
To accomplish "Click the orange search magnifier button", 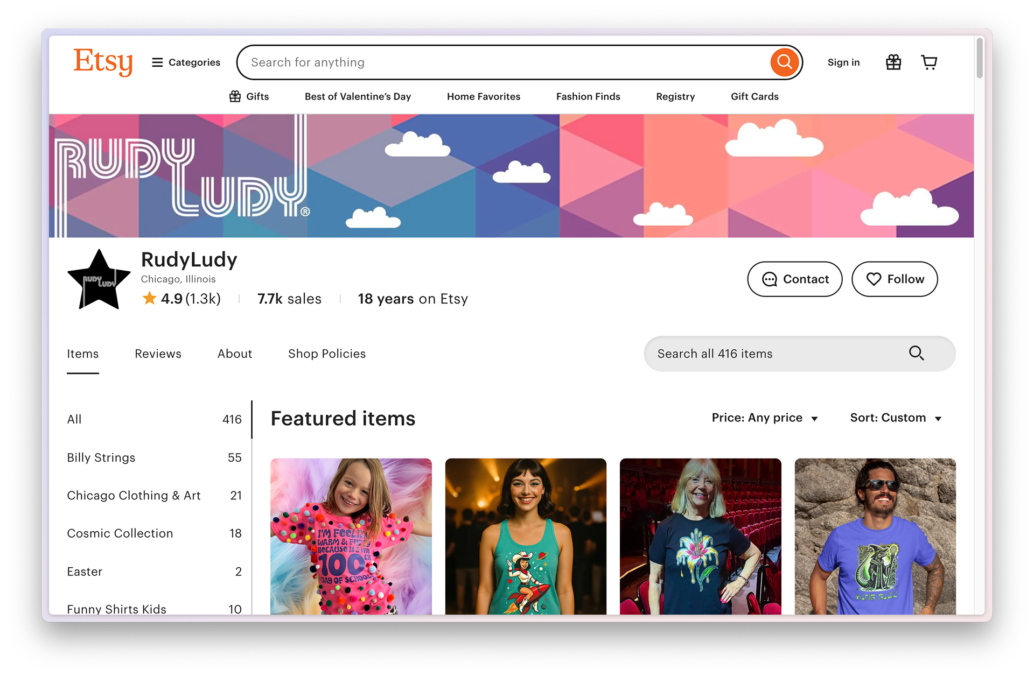I will [x=784, y=62].
